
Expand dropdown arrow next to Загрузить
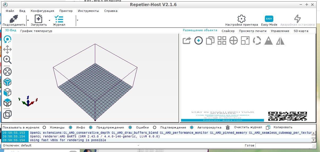pos(49,20)
